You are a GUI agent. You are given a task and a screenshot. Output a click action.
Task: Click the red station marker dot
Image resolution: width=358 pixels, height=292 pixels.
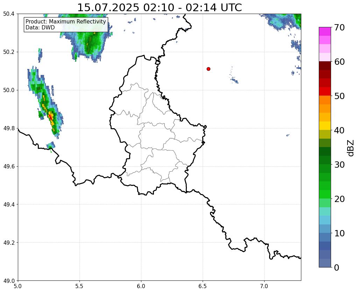(208, 69)
